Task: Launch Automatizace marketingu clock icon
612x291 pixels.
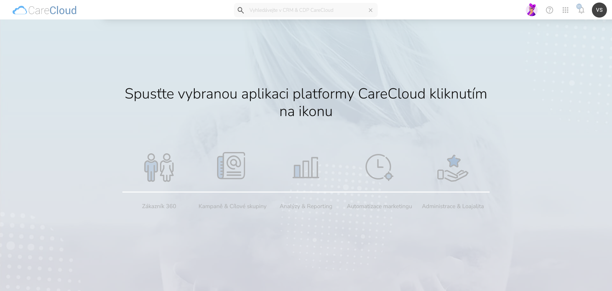Action: point(379,167)
